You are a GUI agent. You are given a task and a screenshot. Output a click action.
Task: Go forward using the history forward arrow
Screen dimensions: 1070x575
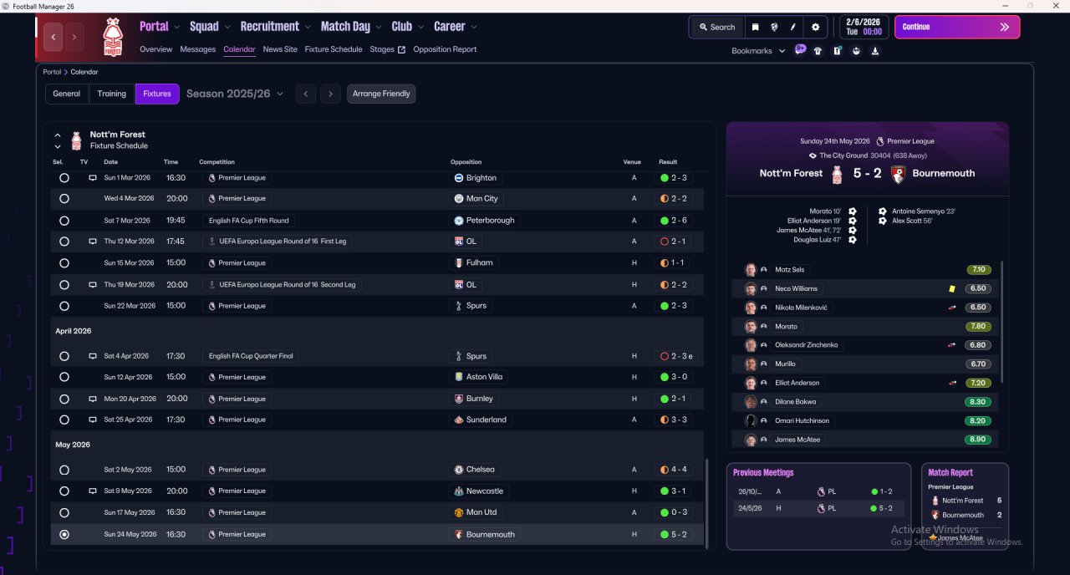click(x=74, y=37)
